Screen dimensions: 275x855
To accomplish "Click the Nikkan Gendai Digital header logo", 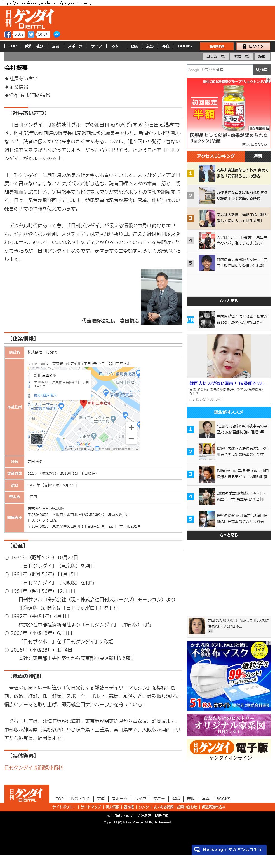I will point(30,18).
